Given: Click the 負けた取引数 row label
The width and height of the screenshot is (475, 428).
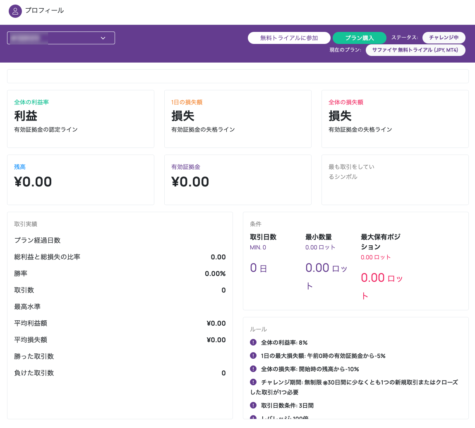Looking at the screenshot, I should pos(34,373).
